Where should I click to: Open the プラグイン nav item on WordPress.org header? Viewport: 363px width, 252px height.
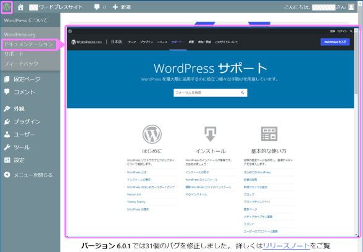[146, 42]
